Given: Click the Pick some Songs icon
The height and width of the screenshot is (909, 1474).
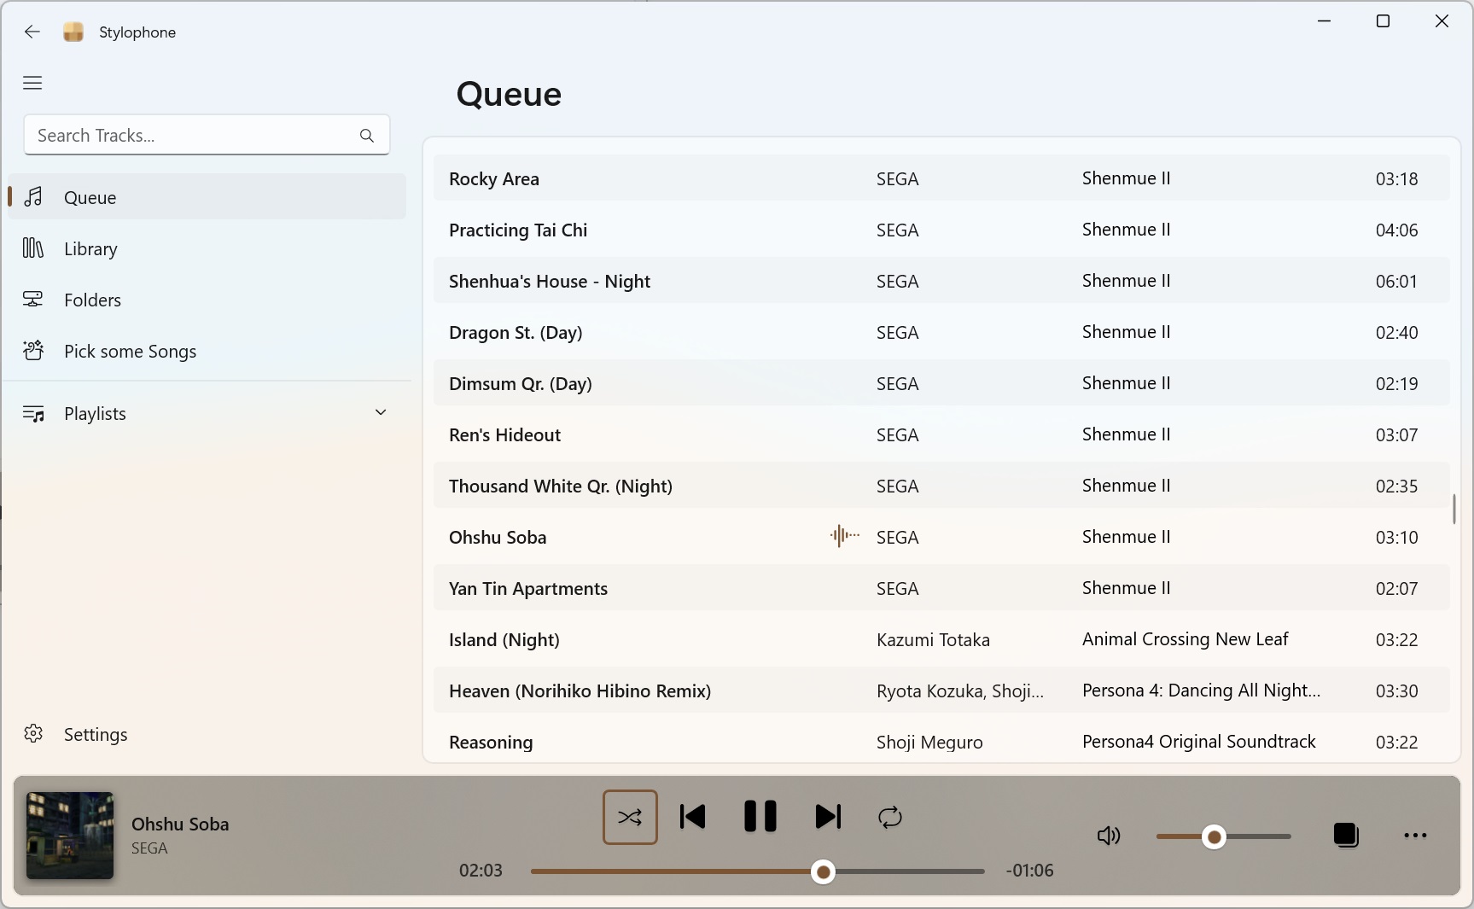Looking at the screenshot, I should pos(33,351).
